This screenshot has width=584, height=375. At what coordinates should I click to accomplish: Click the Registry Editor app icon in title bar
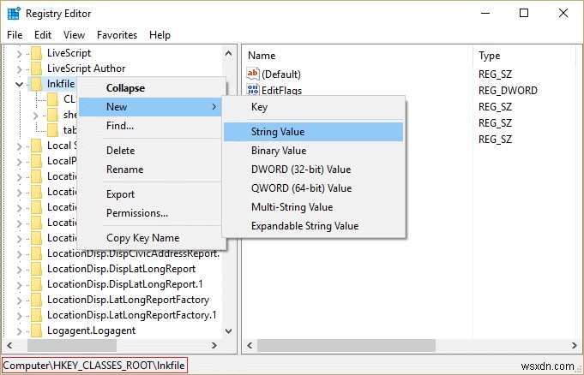click(12, 14)
